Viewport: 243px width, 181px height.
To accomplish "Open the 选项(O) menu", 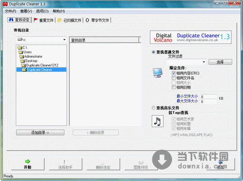I will coord(42,11).
